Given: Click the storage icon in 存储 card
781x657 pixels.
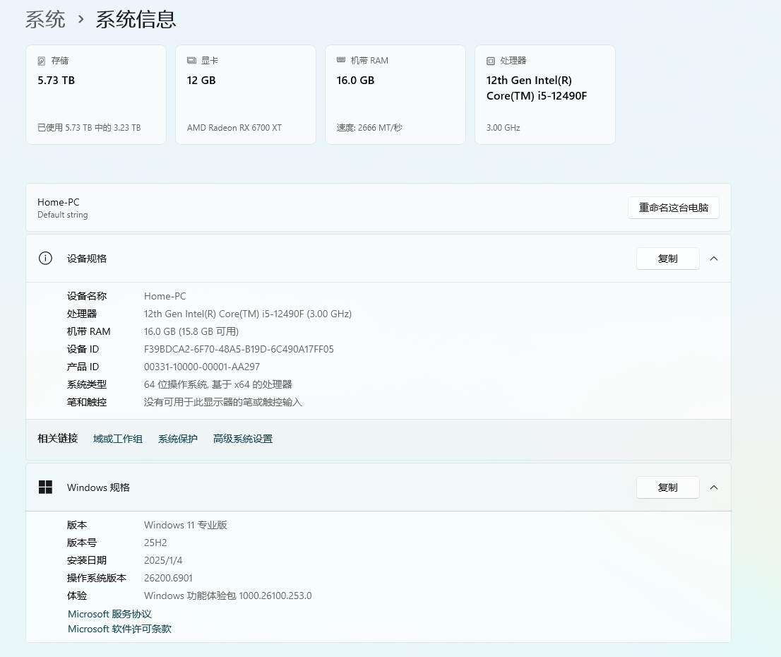Looking at the screenshot, I should coord(42,61).
